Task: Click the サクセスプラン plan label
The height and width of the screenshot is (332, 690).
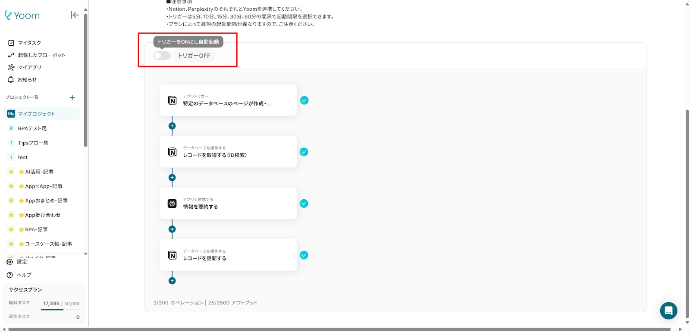Action: [x=25, y=290]
